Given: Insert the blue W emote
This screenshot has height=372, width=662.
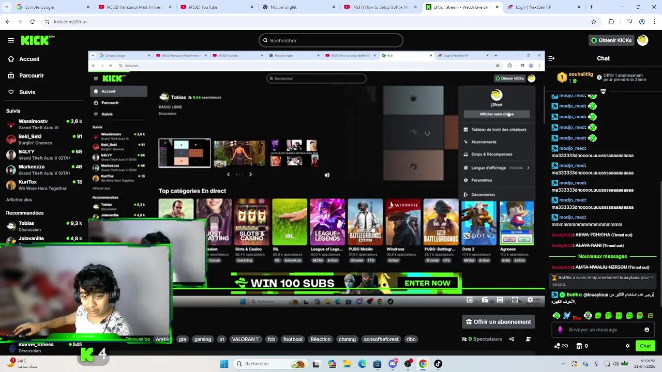Looking at the screenshot, I should click(567, 315).
